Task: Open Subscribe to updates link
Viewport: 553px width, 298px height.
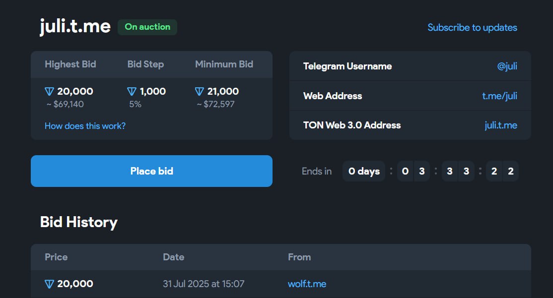Action: pos(472,27)
